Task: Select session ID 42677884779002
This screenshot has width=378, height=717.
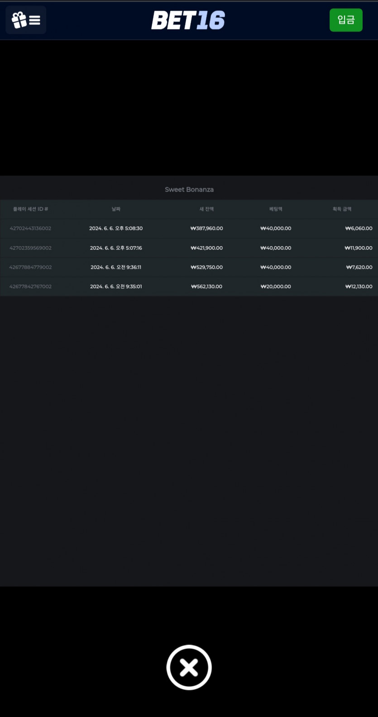Action: click(x=30, y=267)
